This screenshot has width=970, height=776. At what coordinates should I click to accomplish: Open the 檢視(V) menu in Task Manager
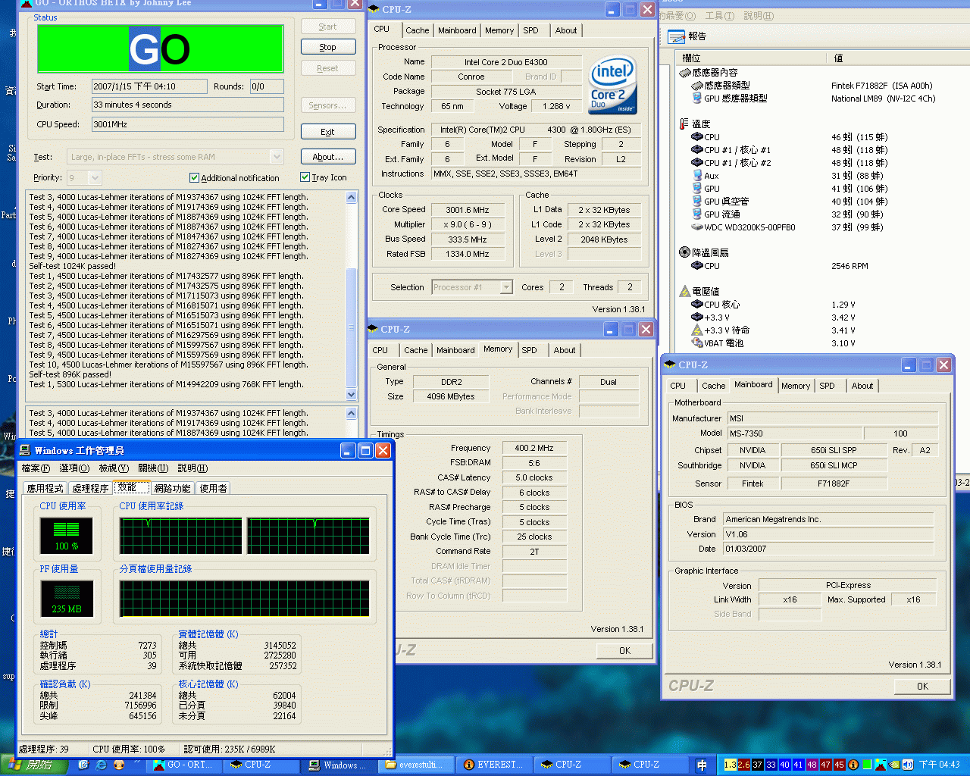pyautogui.click(x=114, y=468)
